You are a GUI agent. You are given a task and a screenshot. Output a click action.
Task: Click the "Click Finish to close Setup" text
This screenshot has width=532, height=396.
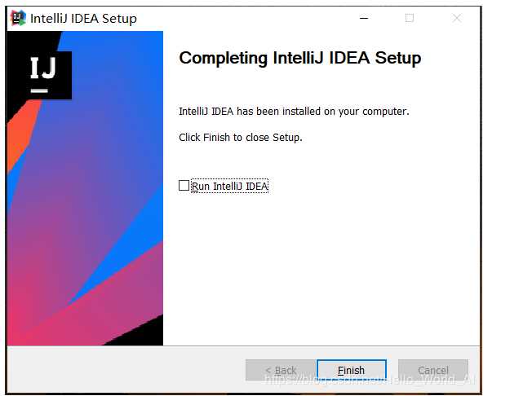click(x=241, y=138)
